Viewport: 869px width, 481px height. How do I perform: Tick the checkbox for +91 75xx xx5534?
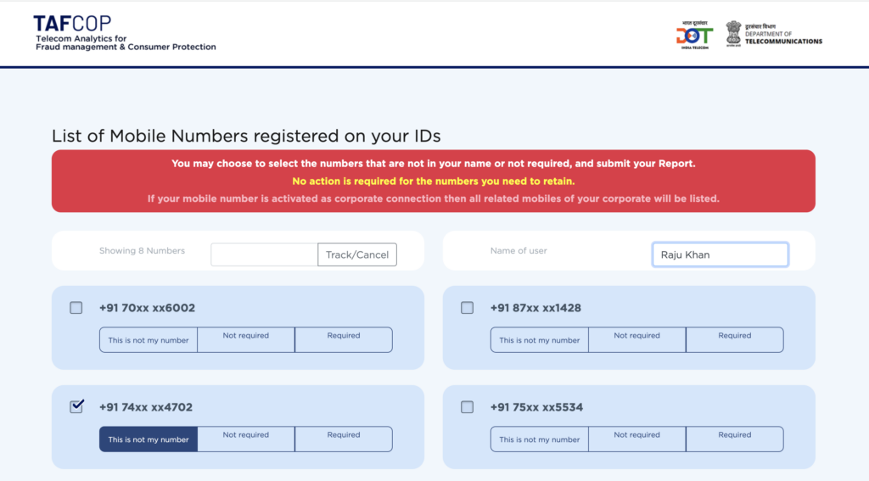tap(468, 406)
